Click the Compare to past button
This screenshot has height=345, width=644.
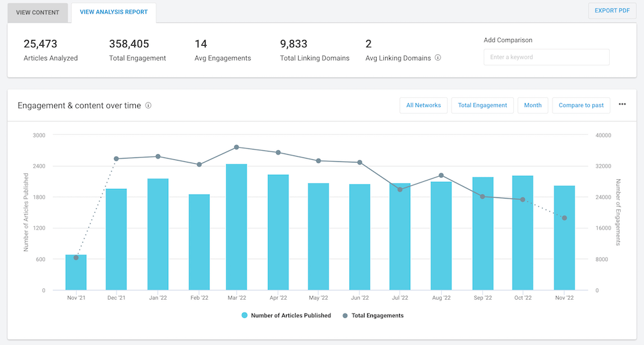581,105
